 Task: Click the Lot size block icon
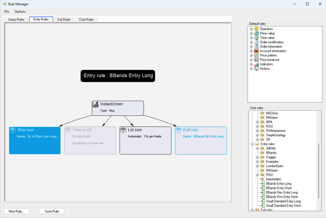(x=123, y=130)
